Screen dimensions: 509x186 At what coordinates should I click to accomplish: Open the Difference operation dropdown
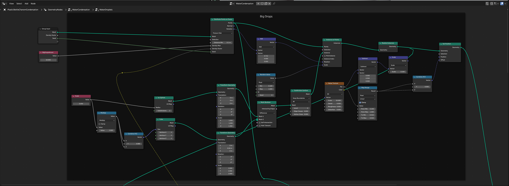[267, 113]
